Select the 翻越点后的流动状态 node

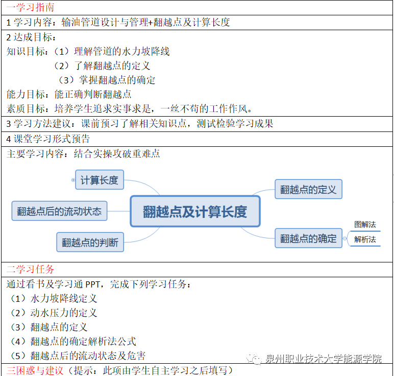coord(59,211)
